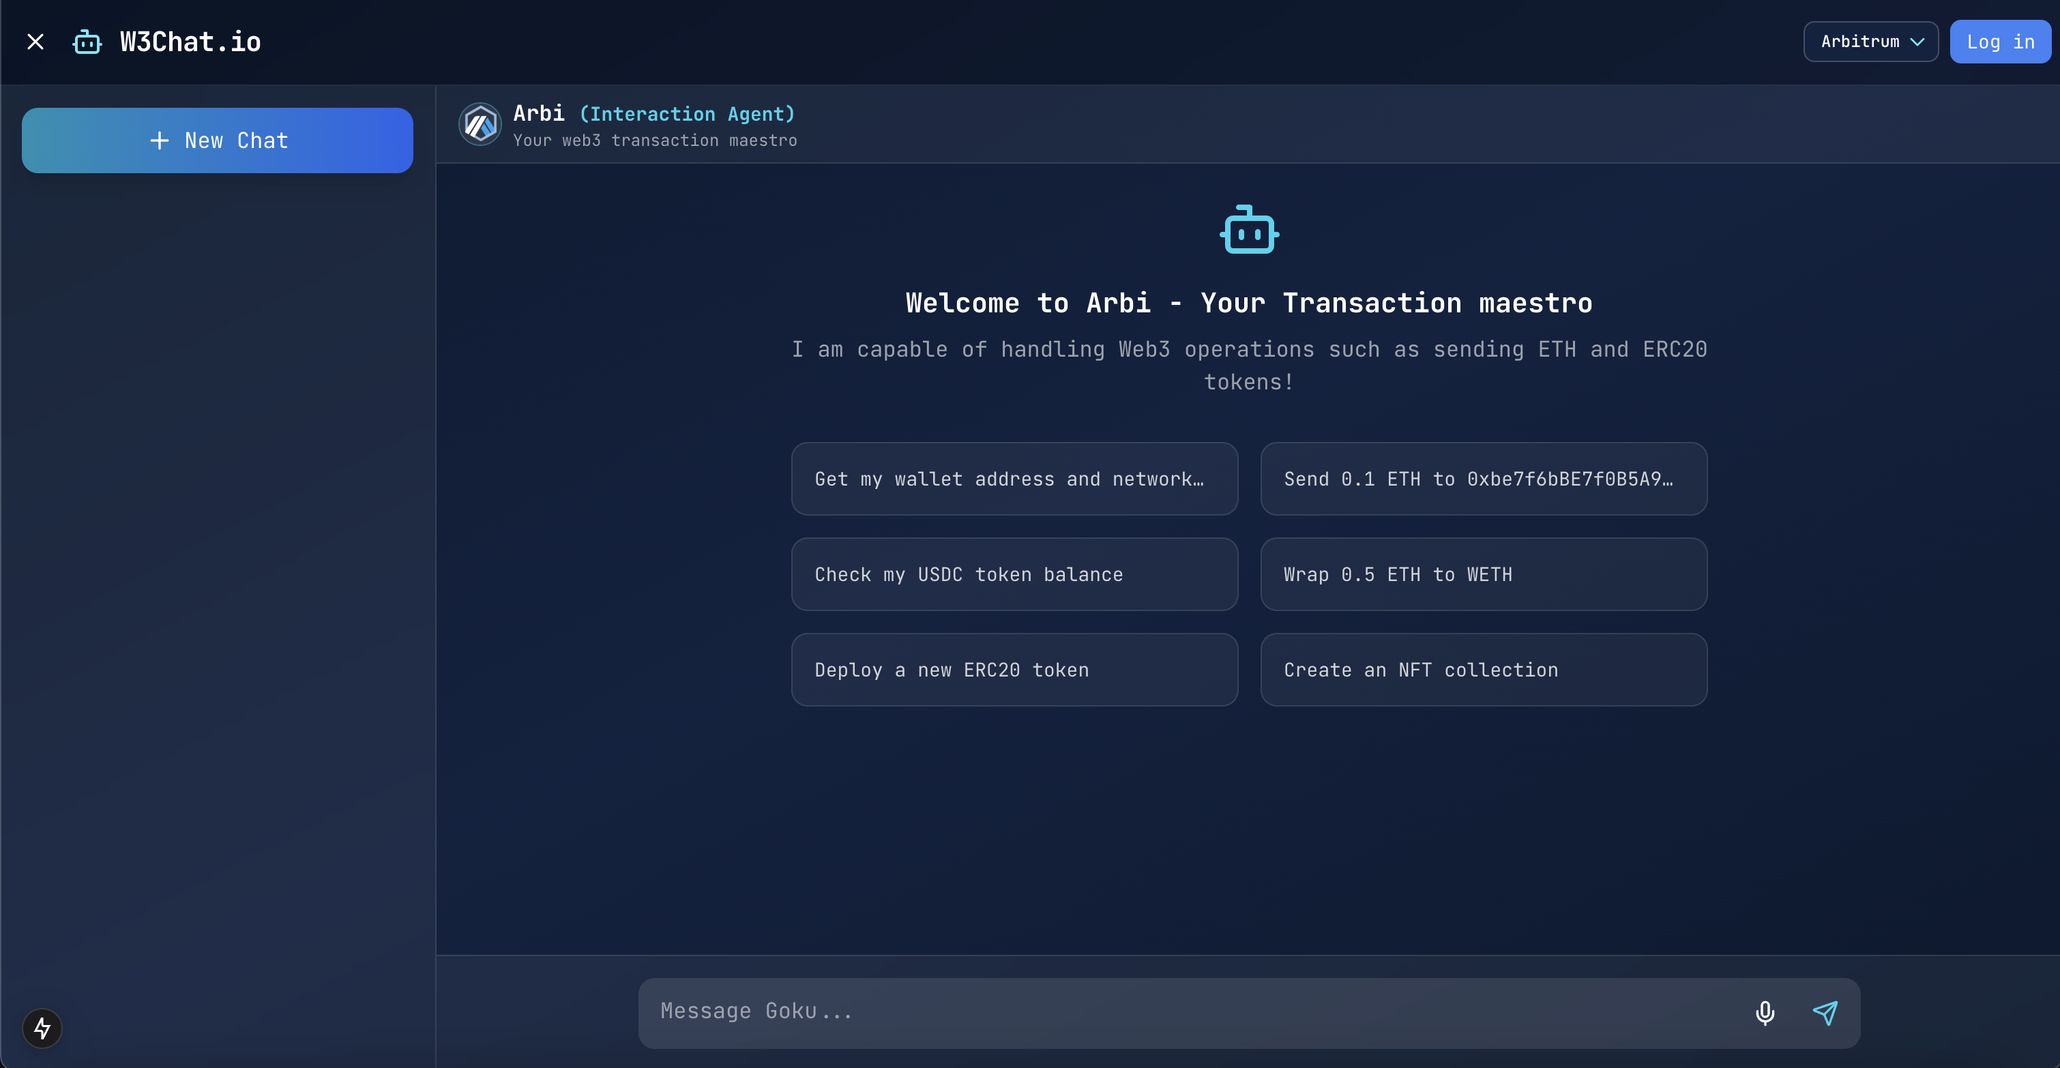Click 'Create an NFT collection' suggestion
Viewport: 2060px width, 1068px height.
[1483, 670]
